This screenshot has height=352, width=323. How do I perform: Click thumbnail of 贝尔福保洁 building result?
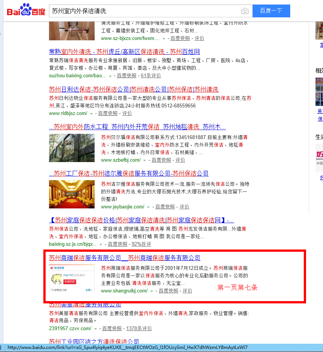point(72,148)
